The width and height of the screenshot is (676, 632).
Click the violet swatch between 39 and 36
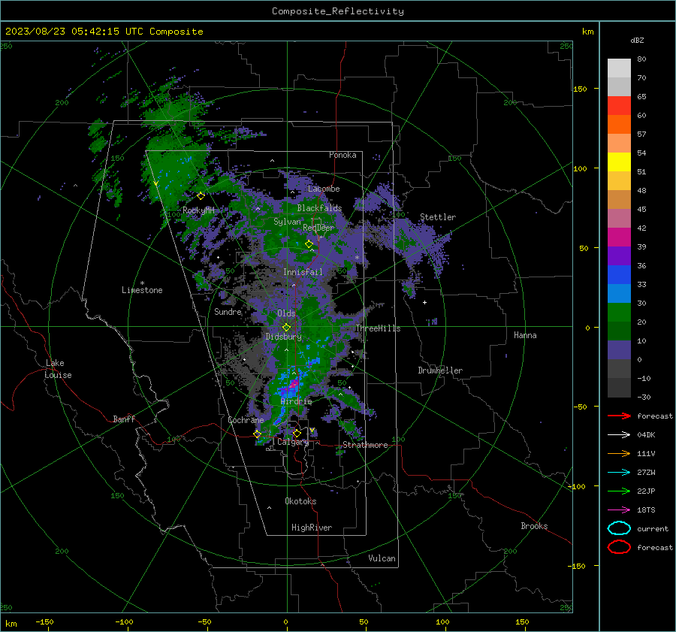click(x=619, y=256)
